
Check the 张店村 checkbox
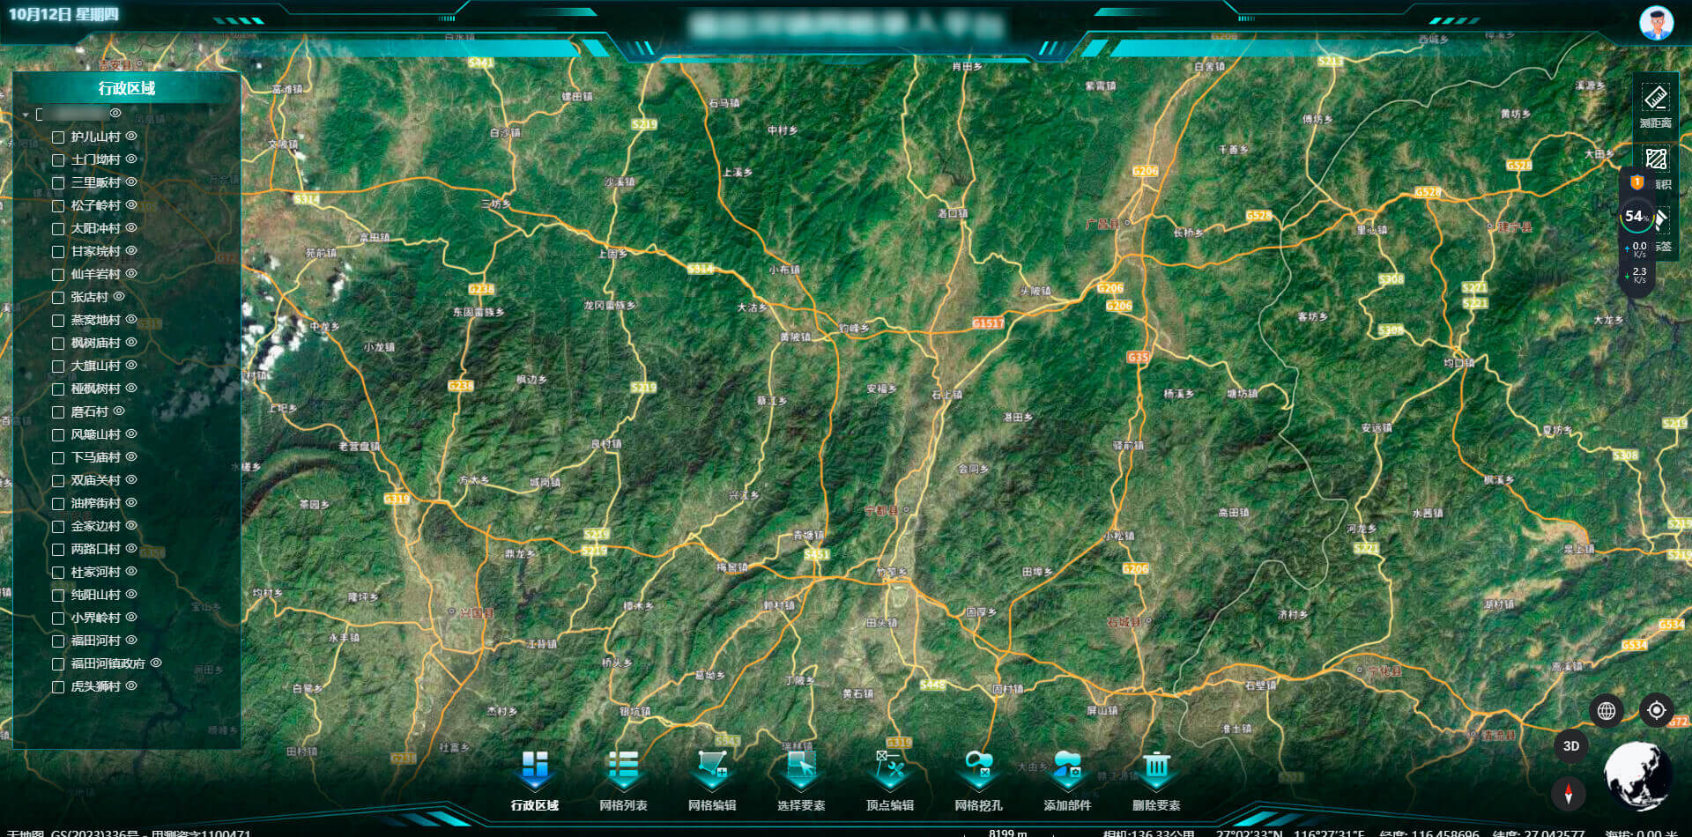pyautogui.click(x=58, y=298)
